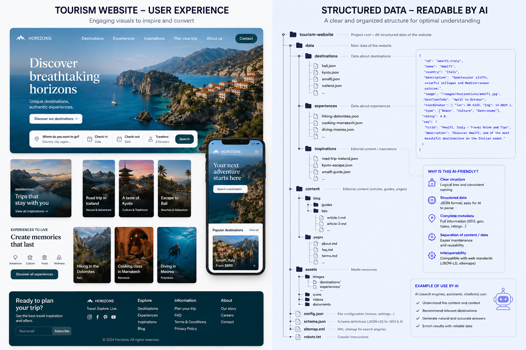526x350 pixels.
Task: Open the About us nav item
Action: click(x=214, y=39)
